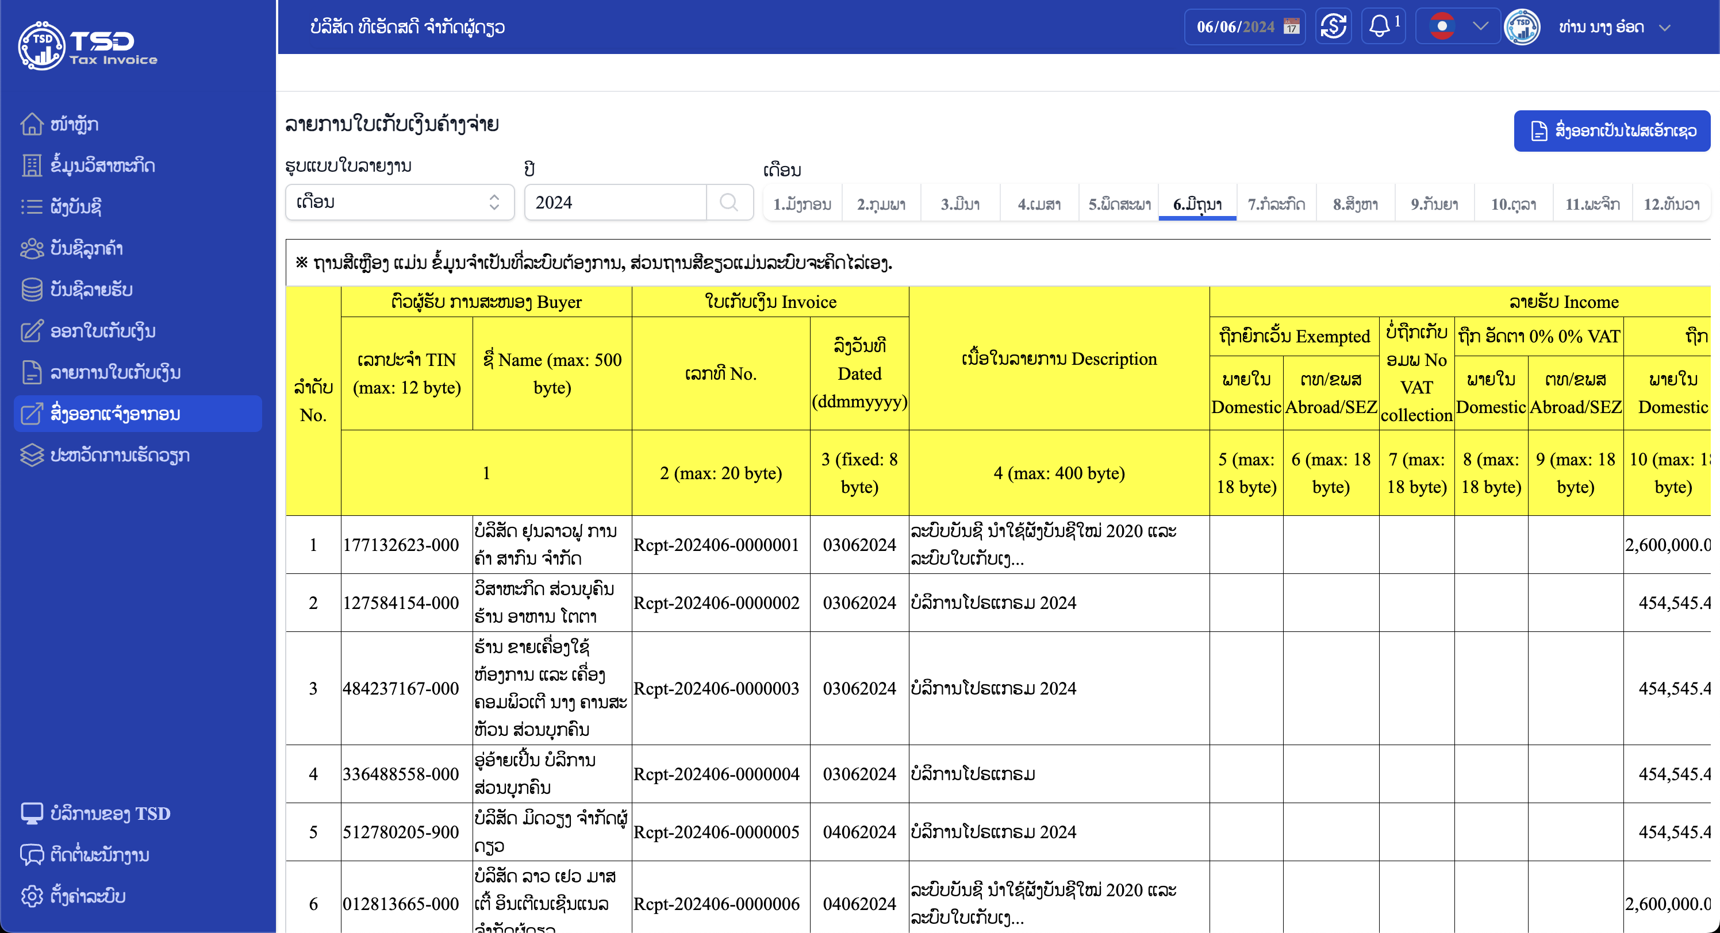
Task: Select the 9.ກັນຍາ month tab
Action: pyautogui.click(x=1434, y=203)
